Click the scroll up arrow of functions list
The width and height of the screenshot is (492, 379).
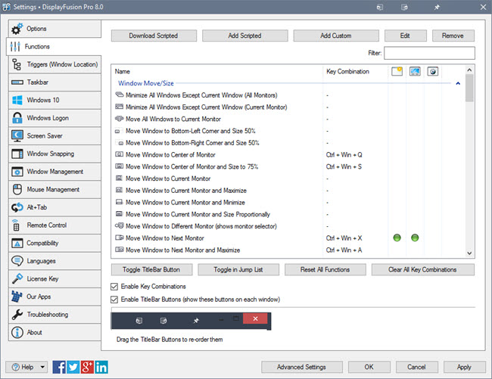(469, 70)
